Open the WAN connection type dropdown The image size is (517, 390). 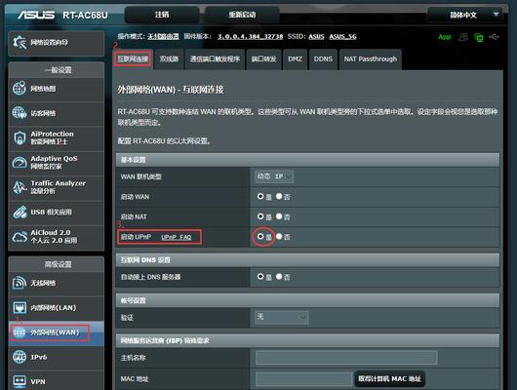click(274, 176)
